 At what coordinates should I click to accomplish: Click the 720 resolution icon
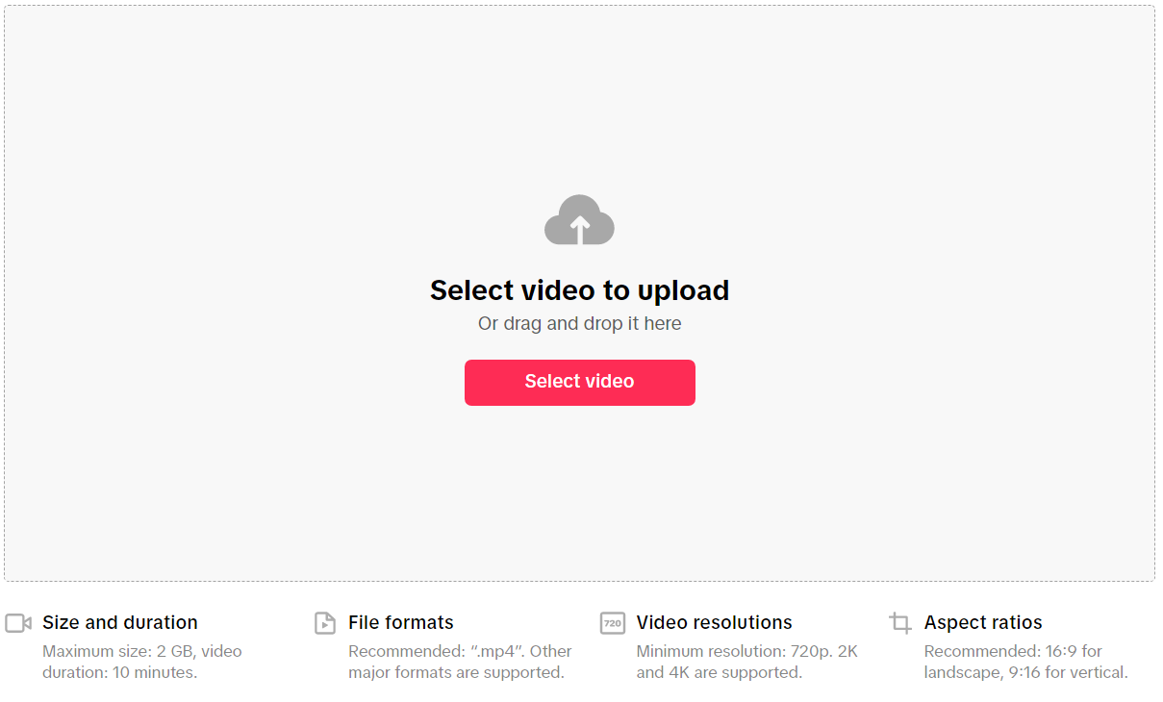613,623
